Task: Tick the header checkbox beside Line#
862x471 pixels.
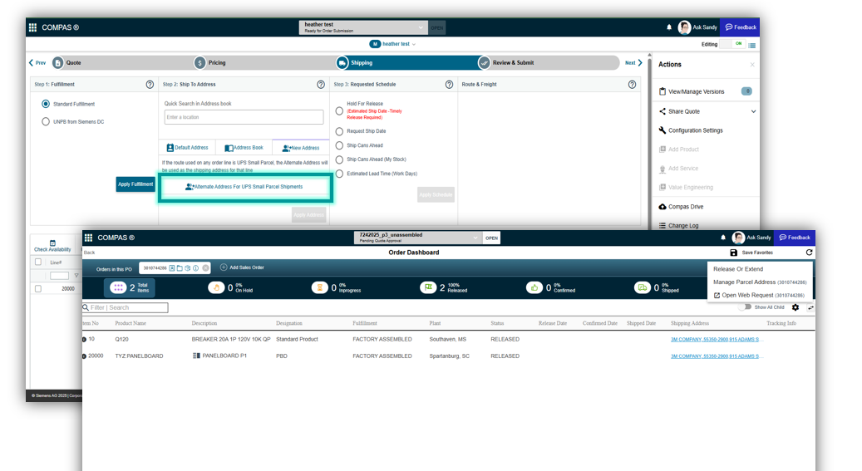Action: tap(38, 262)
